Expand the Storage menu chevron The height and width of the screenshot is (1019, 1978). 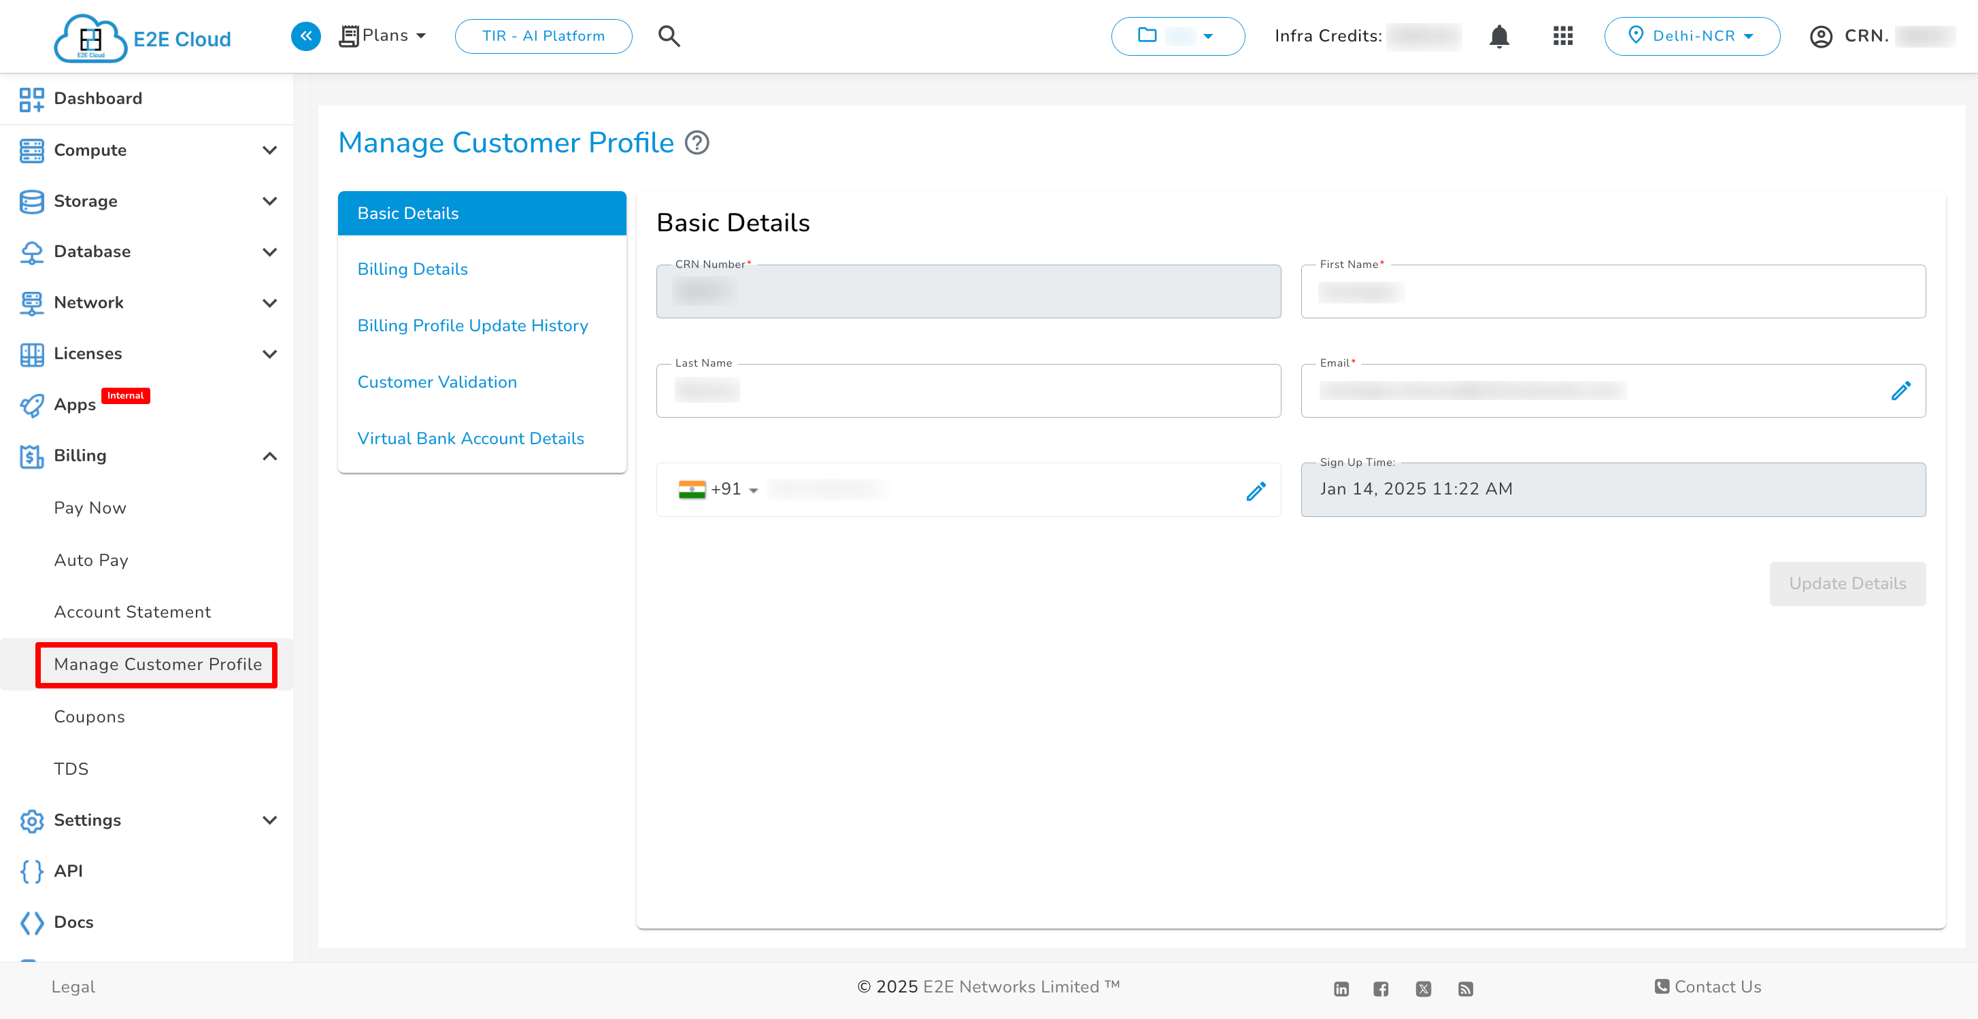pyautogui.click(x=269, y=201)
